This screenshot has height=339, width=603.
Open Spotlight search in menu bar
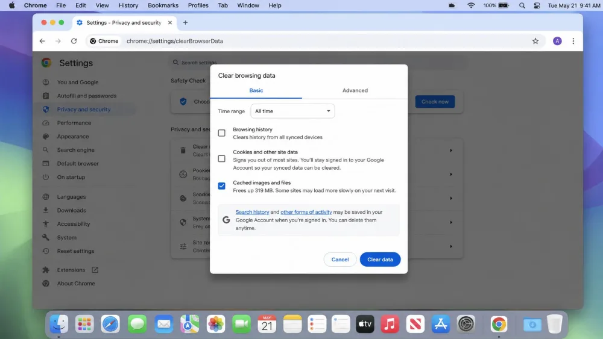522,5
